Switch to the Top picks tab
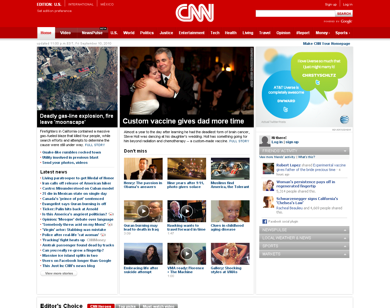Viewport: 390px width, 308px height. pyautogui.click(x=127, y=306)
